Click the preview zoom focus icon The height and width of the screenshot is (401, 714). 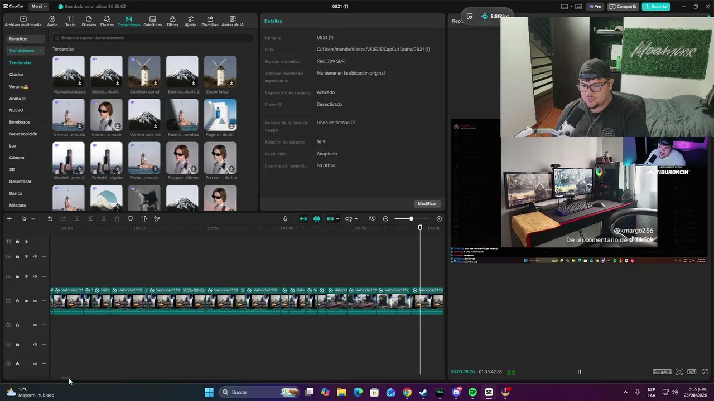[679, 371]
